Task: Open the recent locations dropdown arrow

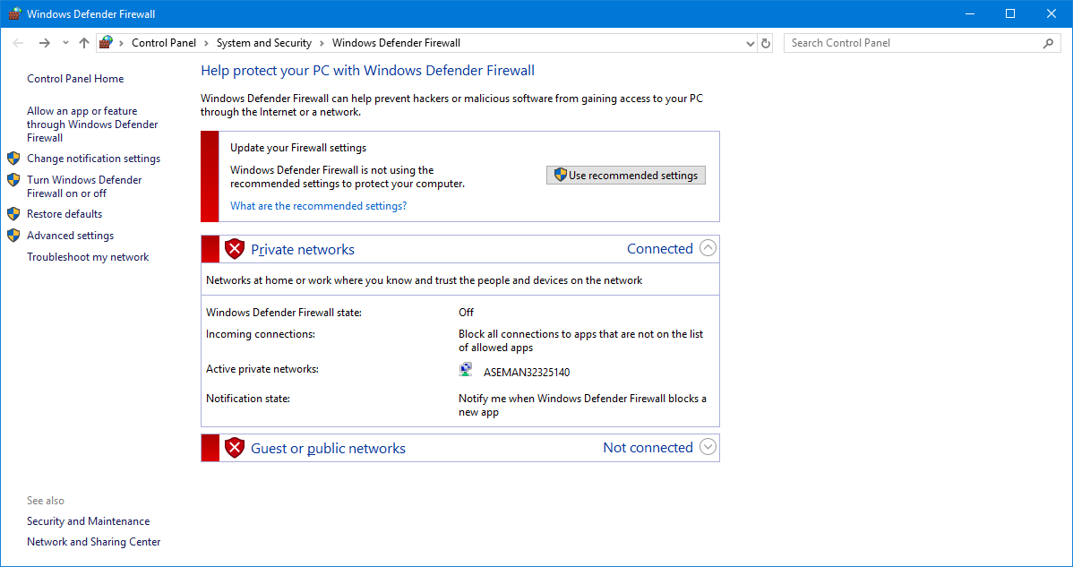Action: click(65, 43)
